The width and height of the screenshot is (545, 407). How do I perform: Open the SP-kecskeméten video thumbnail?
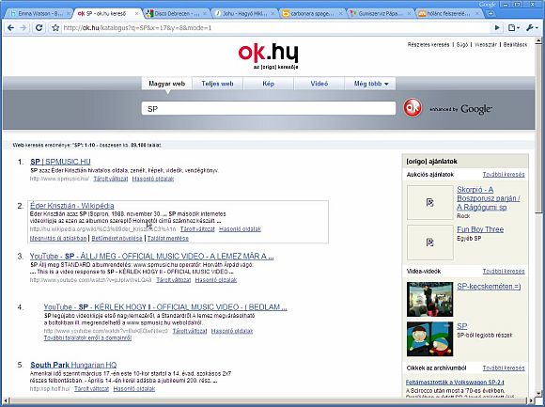(x=430, y=299)
